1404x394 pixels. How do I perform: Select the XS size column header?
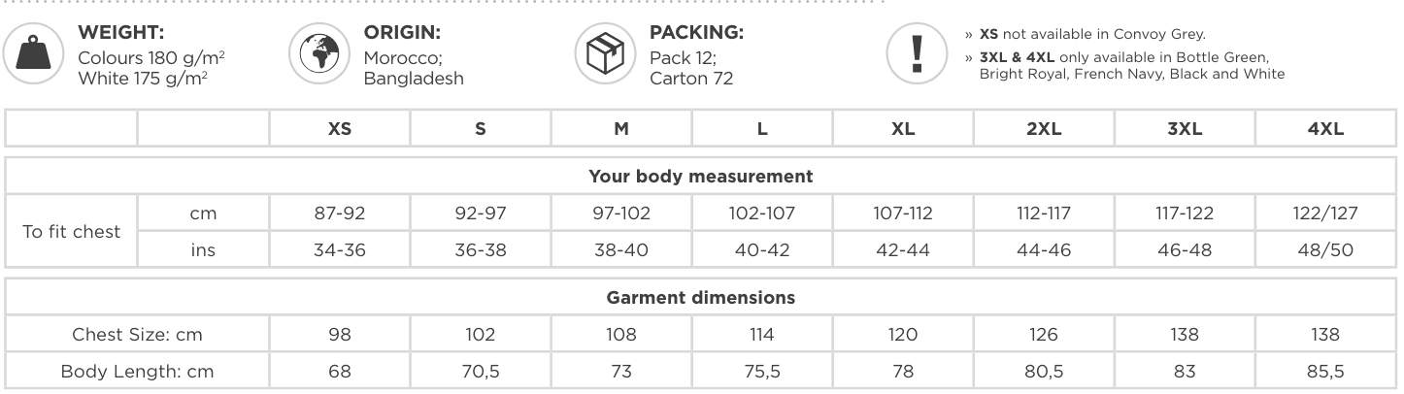pos(340,129)
